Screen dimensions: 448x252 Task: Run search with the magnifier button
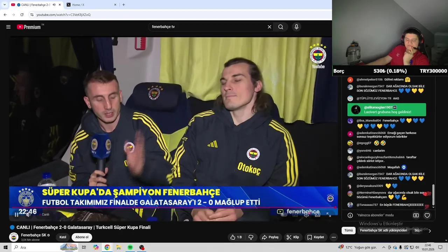point(281,27)
